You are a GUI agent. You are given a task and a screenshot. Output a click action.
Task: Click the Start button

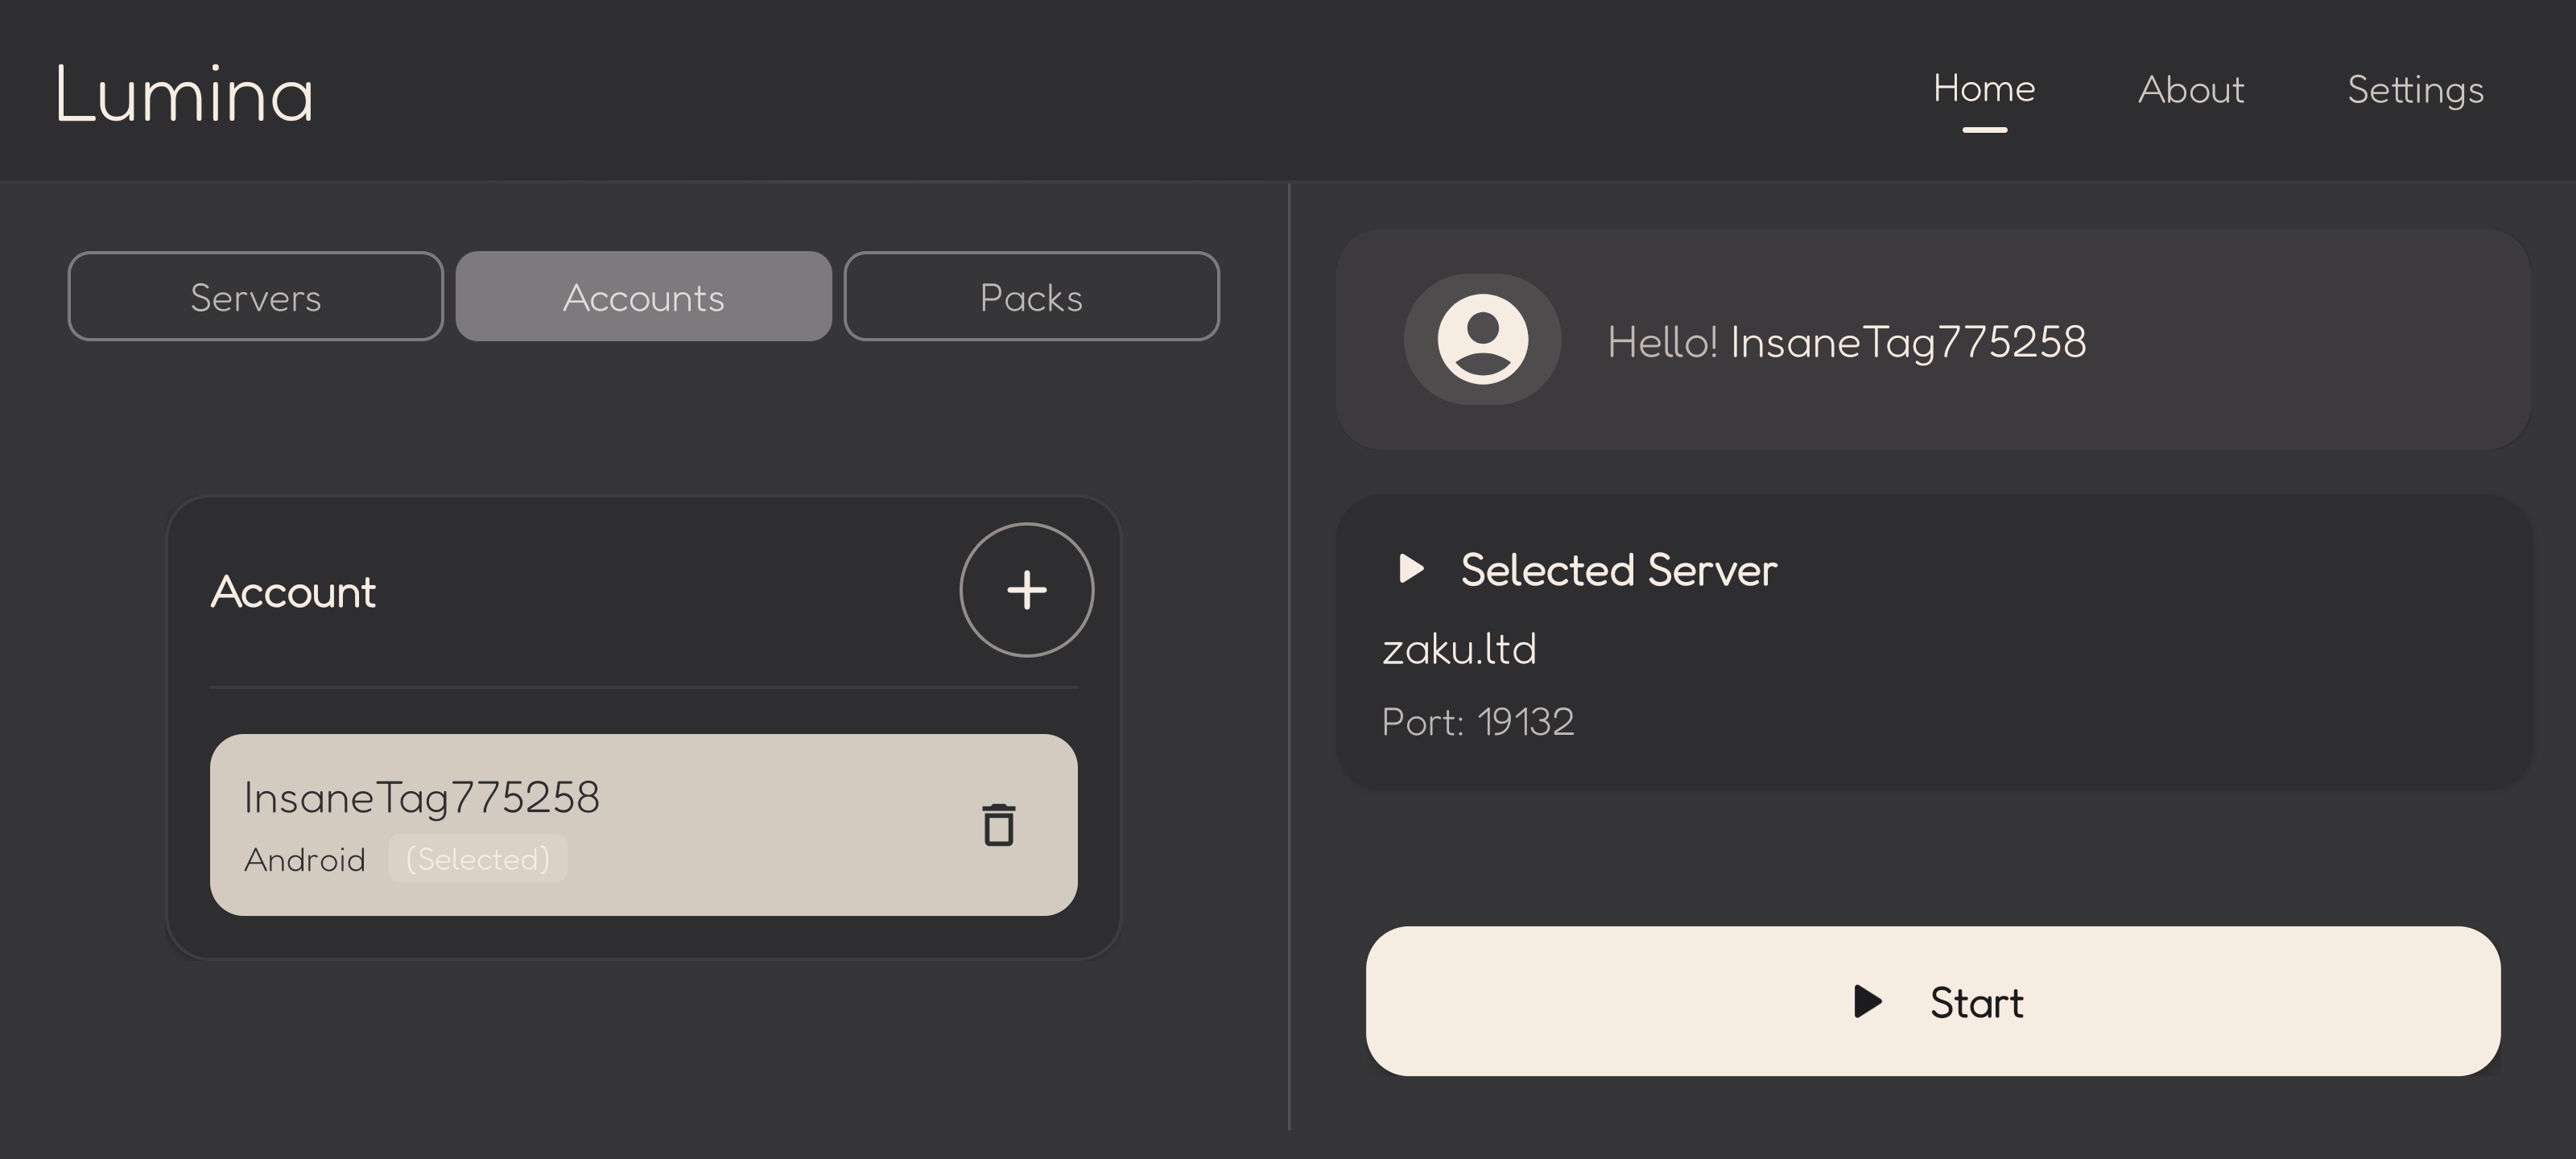coord(1933,1001)
